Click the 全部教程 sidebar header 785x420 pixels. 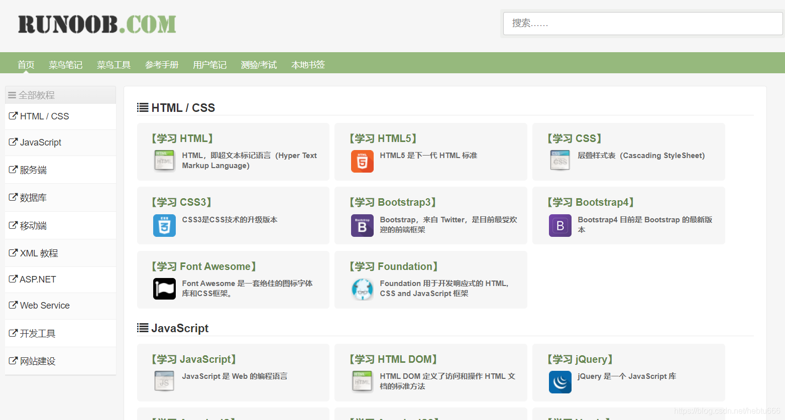pyautogui.click(x=60, y=95)
